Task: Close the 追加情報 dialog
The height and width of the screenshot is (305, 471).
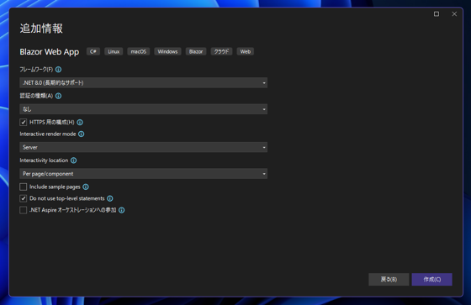Action: click(454, 13)
